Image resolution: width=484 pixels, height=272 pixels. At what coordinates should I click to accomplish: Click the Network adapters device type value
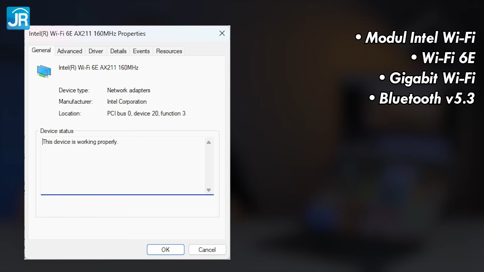(x=129, y=90)
